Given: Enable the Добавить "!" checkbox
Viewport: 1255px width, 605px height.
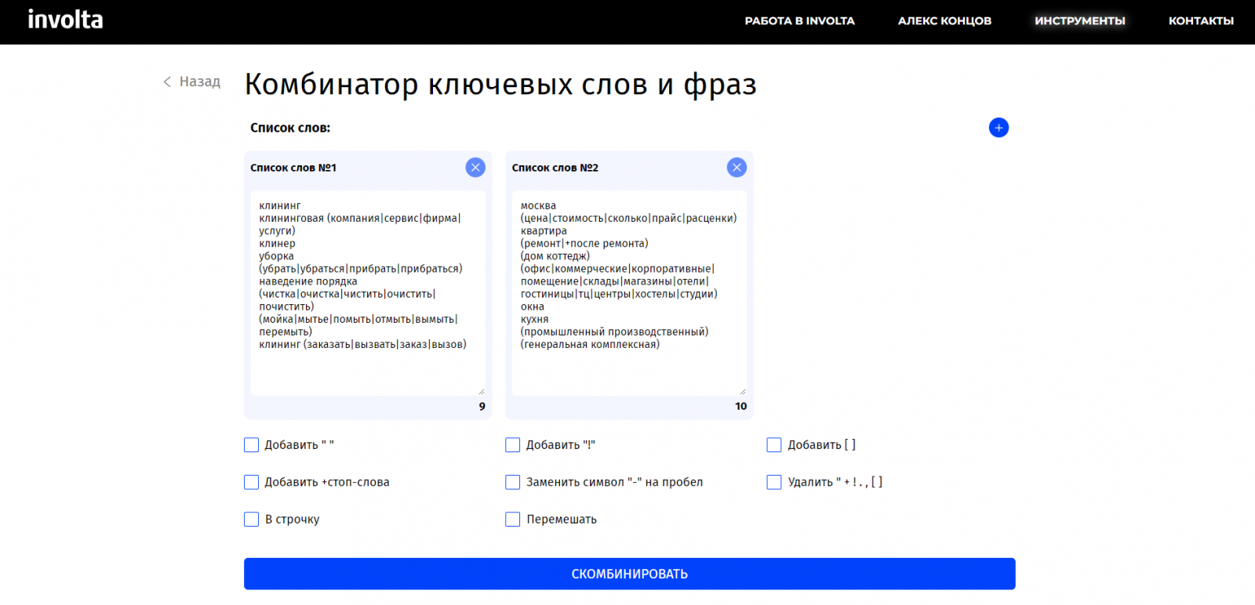Looking at the screenshot, I should point(513,445).
